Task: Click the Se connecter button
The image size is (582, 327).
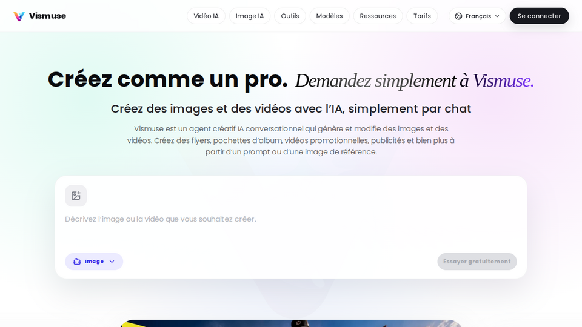Action: [x=540, y=16]
